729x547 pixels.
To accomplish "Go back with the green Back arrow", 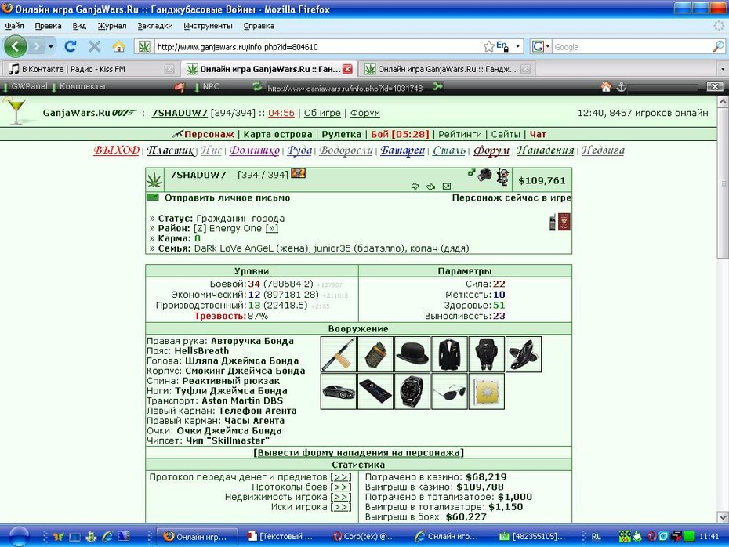I will pyautogui.click(x=16, y=46).
